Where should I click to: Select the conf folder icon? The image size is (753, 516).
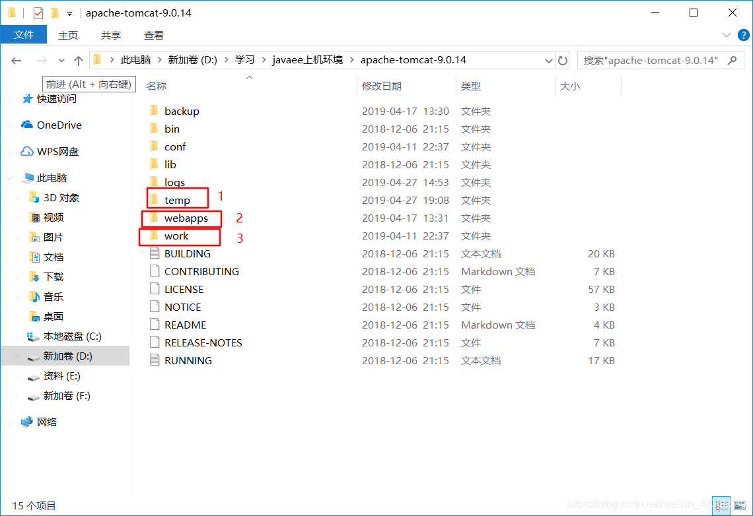pyautogui.click(x=154, y=146)
